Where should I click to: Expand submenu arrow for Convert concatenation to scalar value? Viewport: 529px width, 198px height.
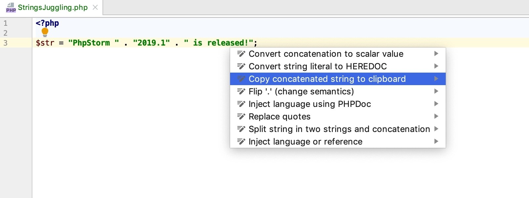coord(436,53)
